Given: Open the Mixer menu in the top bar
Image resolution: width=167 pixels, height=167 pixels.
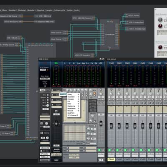Looking at the screenshot, I should (x=5, y=10).
